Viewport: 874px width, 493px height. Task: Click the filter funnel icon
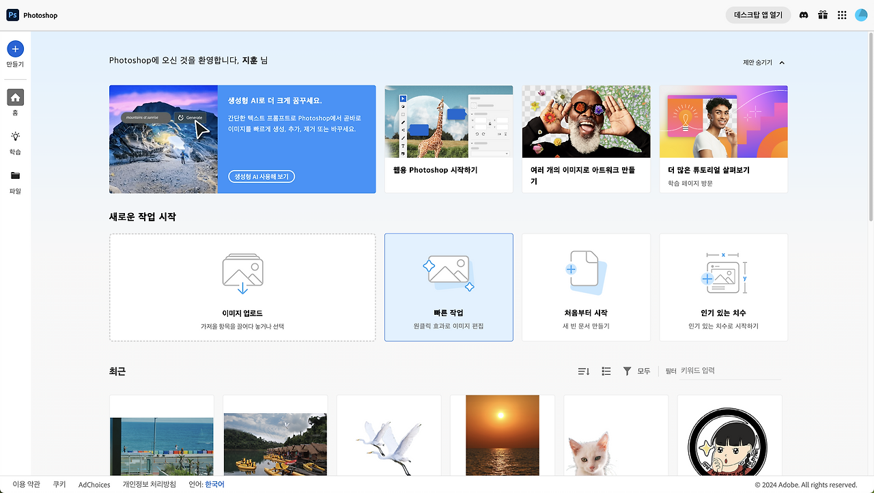pyautogui.click(x=627, y=371)
